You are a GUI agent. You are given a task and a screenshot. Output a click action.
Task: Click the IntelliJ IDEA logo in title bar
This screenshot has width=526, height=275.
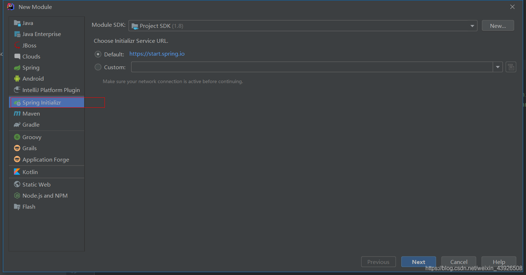point(11,7)
